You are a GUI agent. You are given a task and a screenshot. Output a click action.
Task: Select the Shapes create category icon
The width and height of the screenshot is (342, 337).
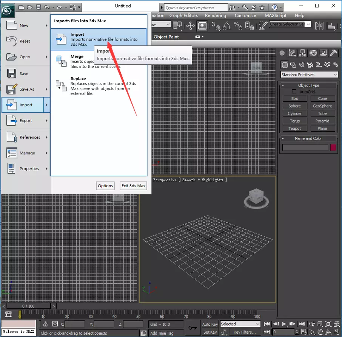293,65
